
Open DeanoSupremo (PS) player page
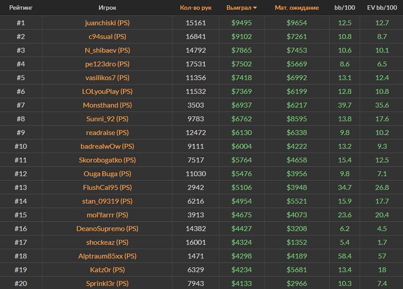coord(107,229)
